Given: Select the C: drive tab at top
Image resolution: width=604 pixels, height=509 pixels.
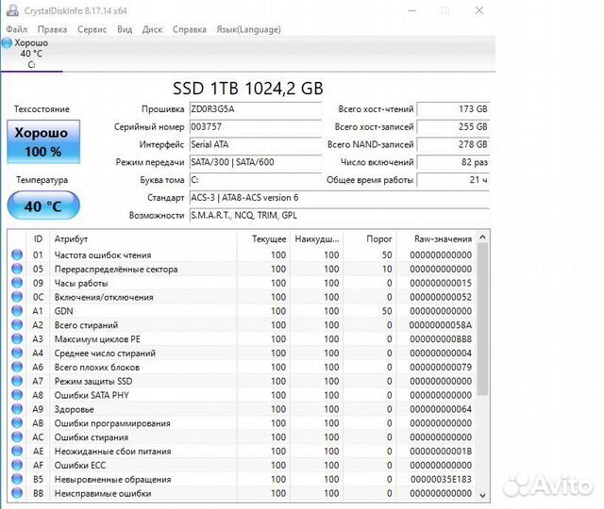Looking at the screenshot, I should pyautogui.click(x=31, y=54).
